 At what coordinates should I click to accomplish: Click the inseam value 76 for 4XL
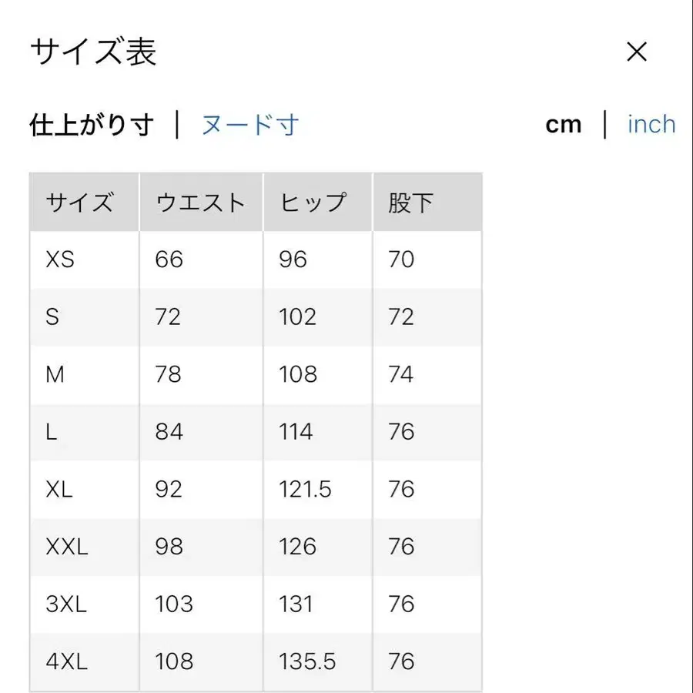400,661
